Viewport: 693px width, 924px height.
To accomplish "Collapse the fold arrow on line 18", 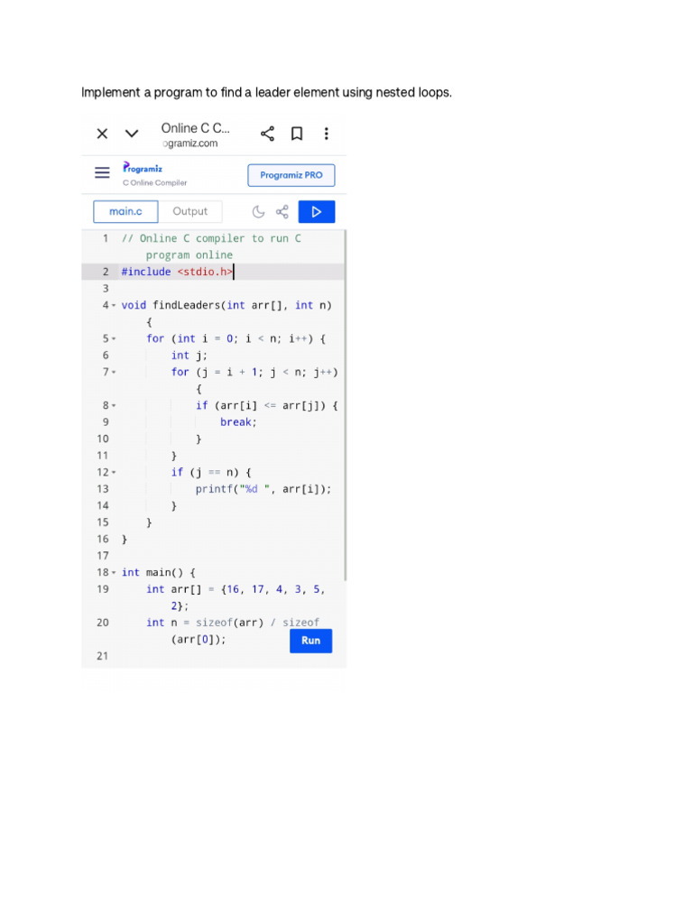I will coord(114,573).
